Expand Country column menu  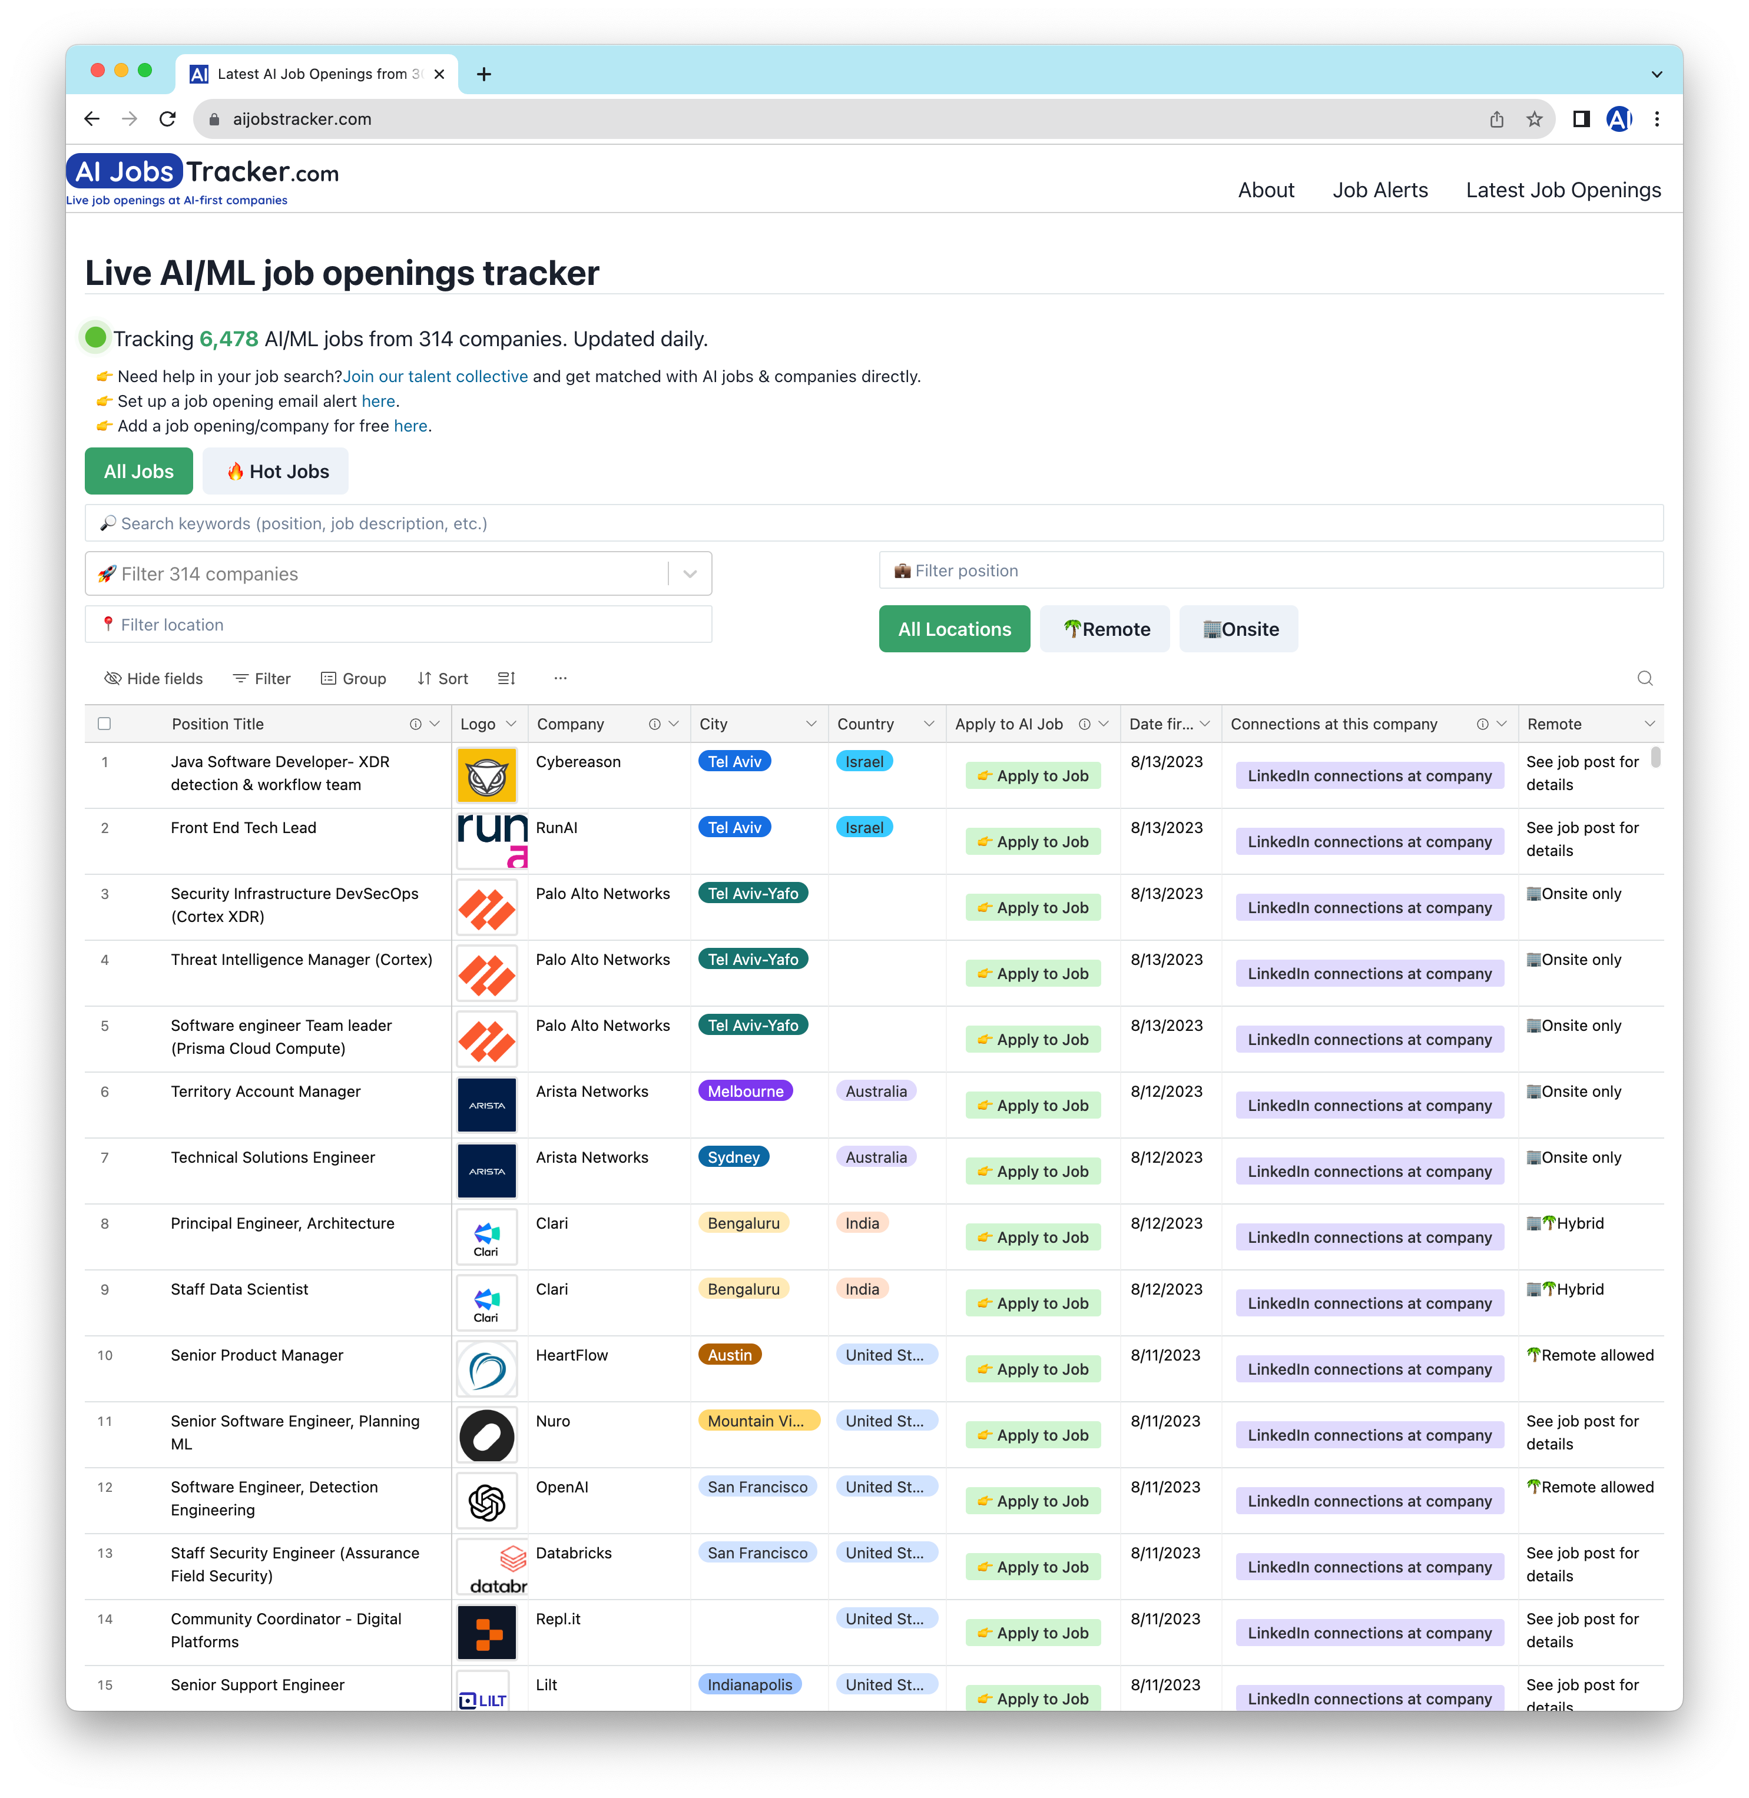tap(929, 724)
